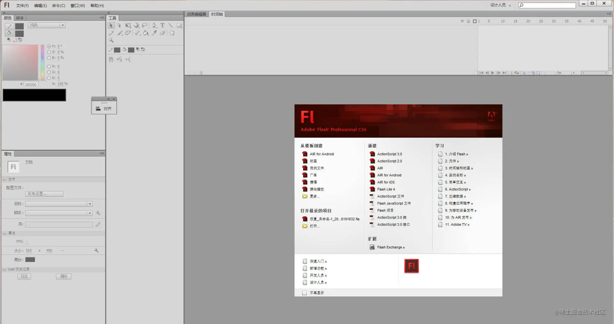The width and height of the screenshot is (614, 324).
Task: Click the No Color icon in Color panel
Action: click(x=15, y=40)
